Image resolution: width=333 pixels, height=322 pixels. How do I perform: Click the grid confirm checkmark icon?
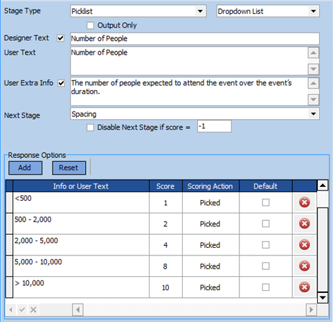22,310
